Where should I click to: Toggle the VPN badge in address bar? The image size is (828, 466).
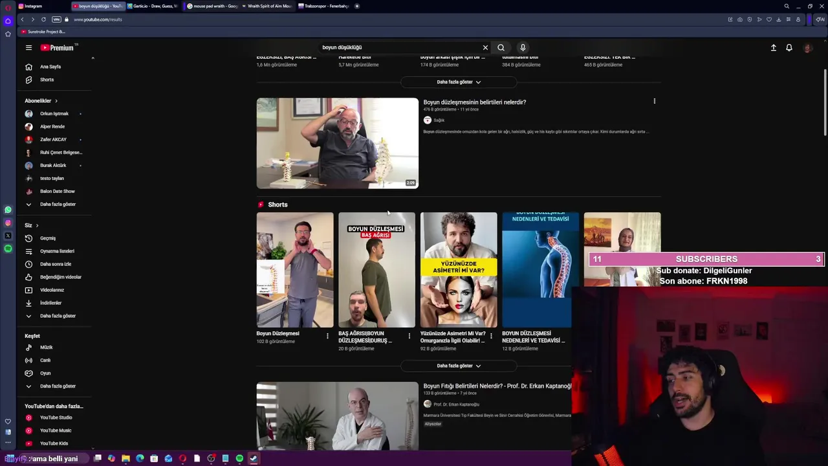point(56,19)
